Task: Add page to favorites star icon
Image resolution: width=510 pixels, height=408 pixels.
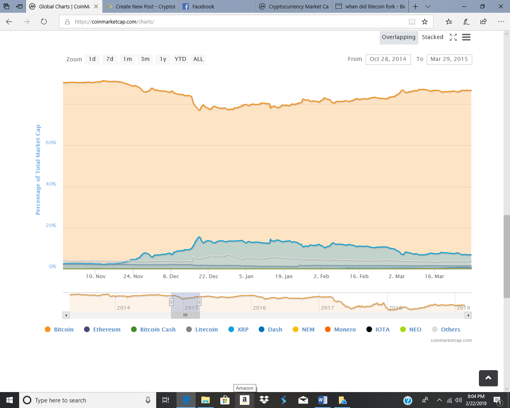Action: point(425,22)
